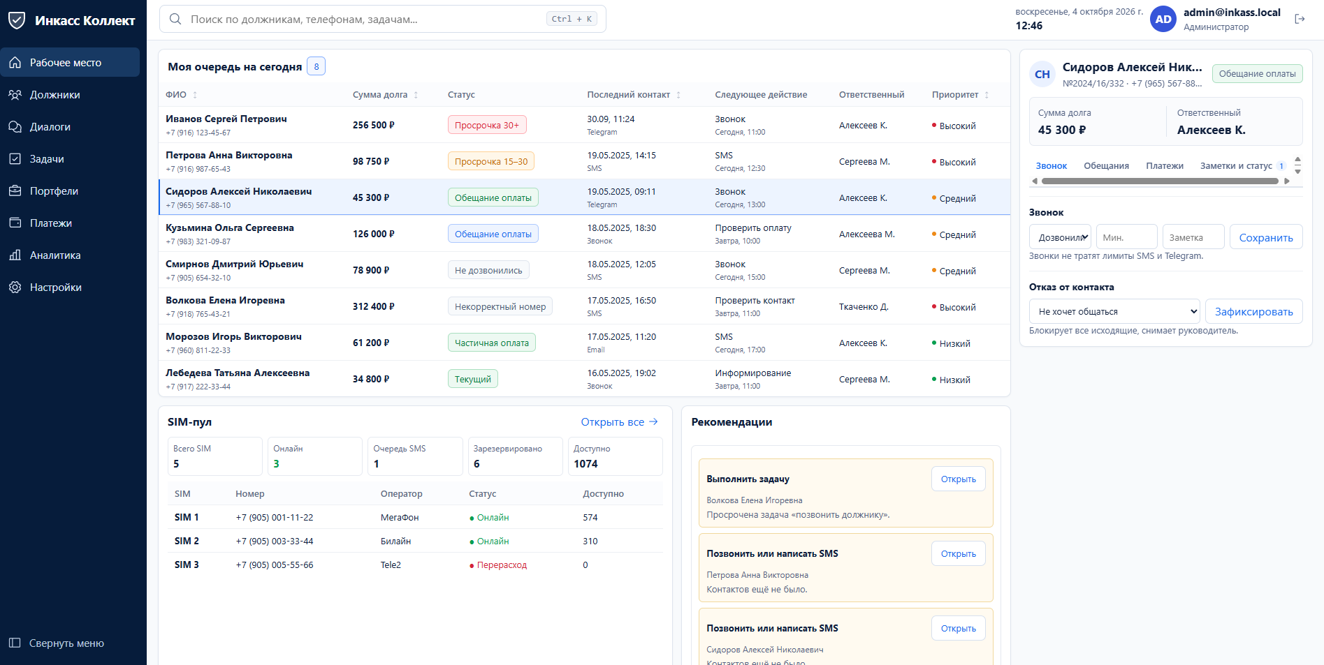
Task: Click the Портфели briefcase icon
Action: point(15,190)
